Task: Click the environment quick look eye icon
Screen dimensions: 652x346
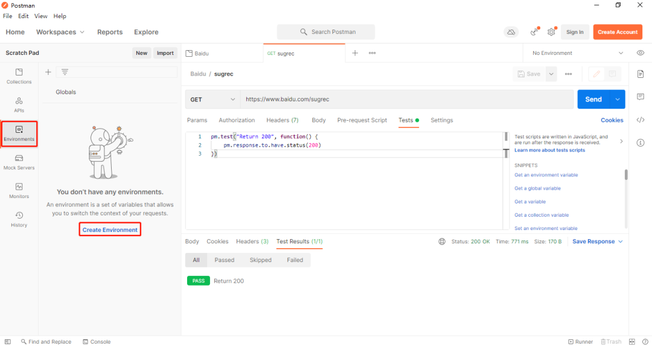Action: click(x=641, y=53)
